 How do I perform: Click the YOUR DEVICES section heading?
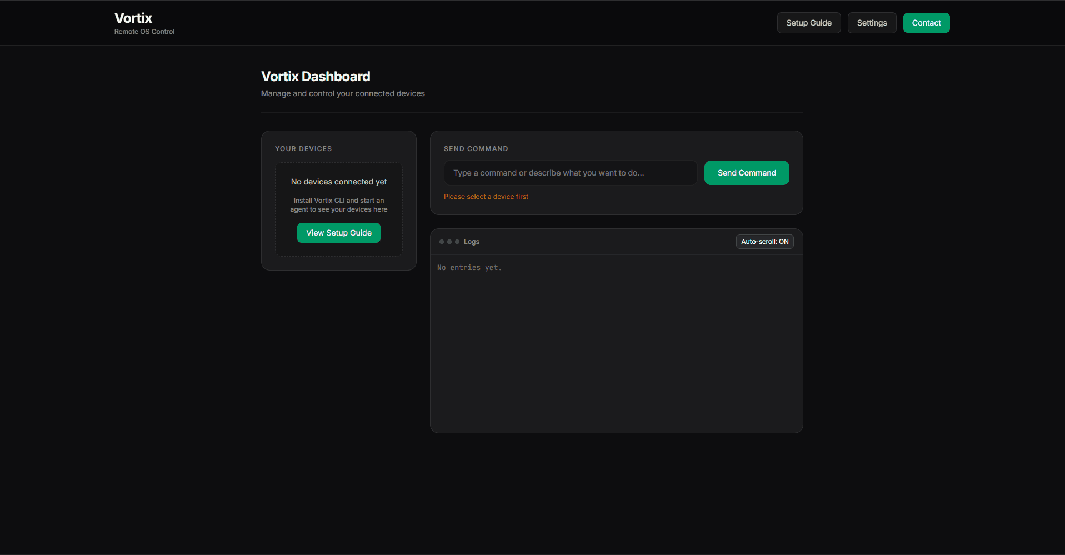point(303,149)
